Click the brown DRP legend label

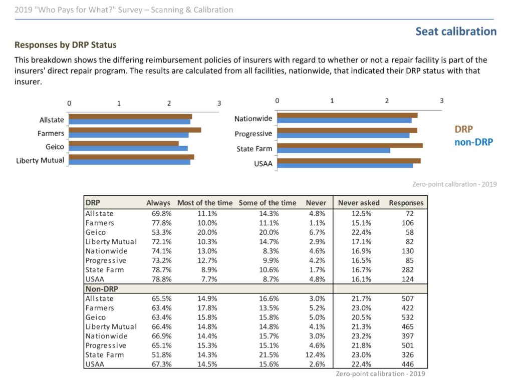click(463, 129)
